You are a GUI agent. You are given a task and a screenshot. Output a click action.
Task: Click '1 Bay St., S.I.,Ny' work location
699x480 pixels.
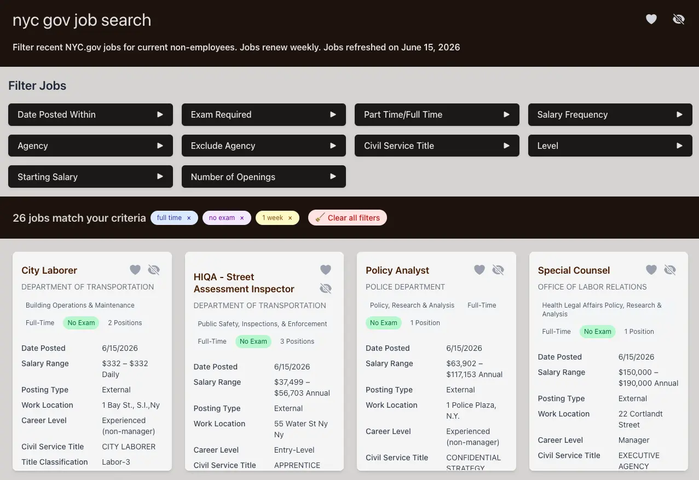131,405
